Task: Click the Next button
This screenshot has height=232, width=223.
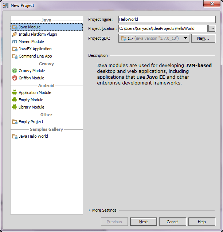Action: [x=144, y=222]
